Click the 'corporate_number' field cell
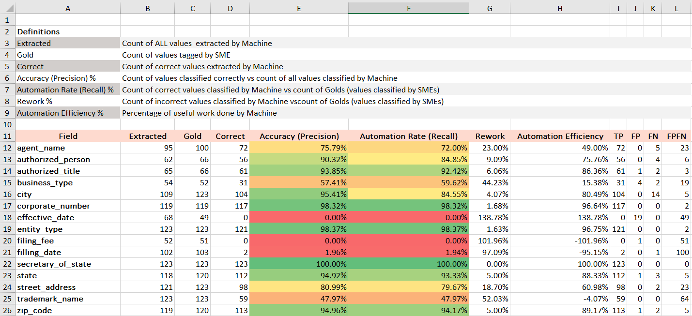The image size is (692, 316). pos(68,206)
